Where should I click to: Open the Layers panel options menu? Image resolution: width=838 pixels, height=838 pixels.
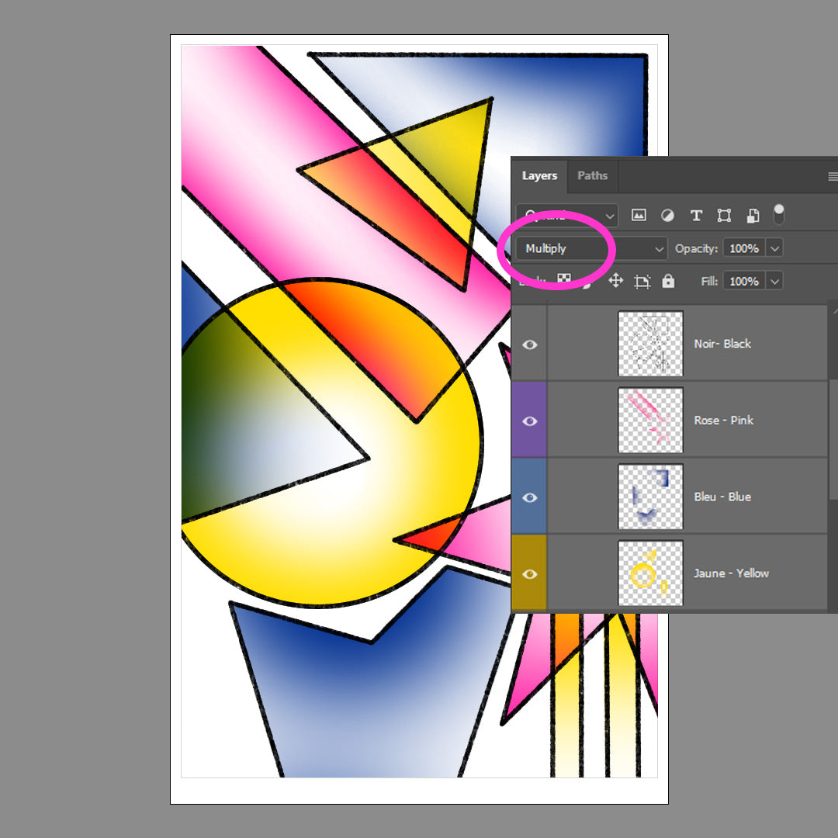(833, 176)
